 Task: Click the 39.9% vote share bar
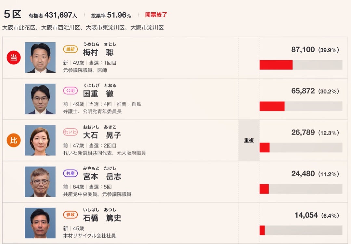tap(301, 65)
